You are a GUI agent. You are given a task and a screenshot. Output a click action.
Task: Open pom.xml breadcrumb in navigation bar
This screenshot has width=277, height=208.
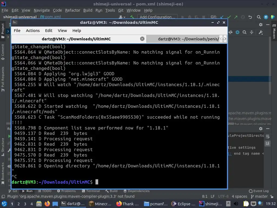pos(51,17)
